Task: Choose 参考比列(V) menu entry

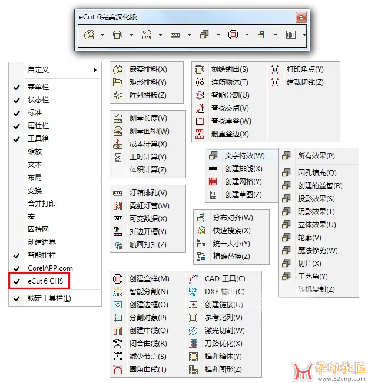Action: click(x=223, y=318)
